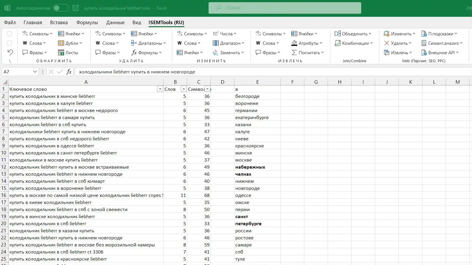
Task: Toggle the Автосохранение switch
Action: [61, 8]
